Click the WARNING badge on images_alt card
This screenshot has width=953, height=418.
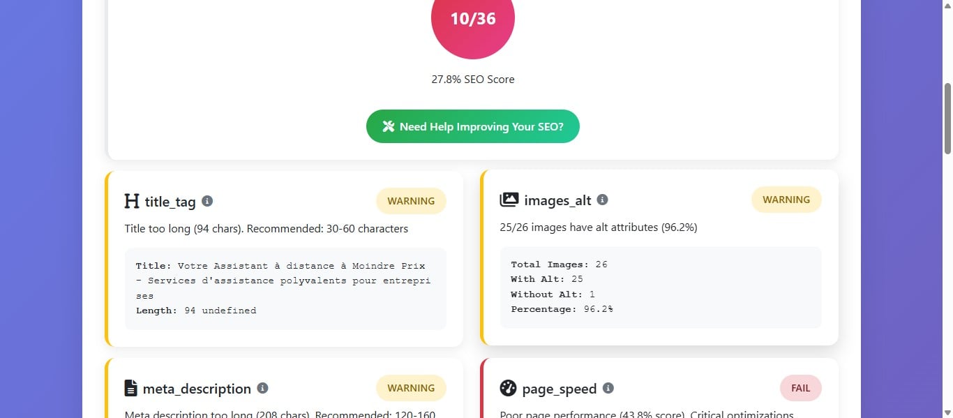pyautogui.click(x=786, y=200)
